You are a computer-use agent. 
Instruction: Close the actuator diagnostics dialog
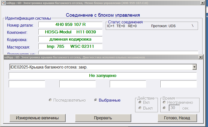tap(200, 57)
